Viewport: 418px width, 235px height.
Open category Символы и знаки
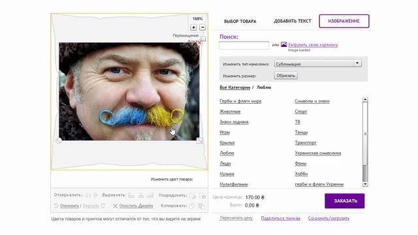point(312,101)
